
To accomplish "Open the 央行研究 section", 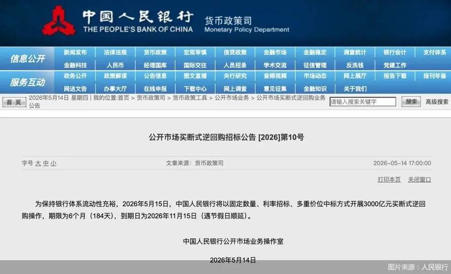I will (x=235, y=76).
